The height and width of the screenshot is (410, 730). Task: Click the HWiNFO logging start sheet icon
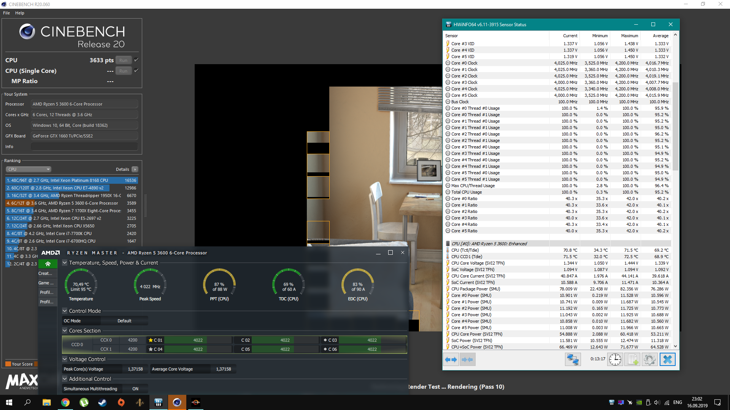coord(632,360)
